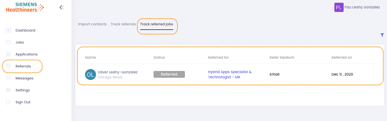Click the Settings gear icon
This screenshot has height=121, width=387.
8,90
